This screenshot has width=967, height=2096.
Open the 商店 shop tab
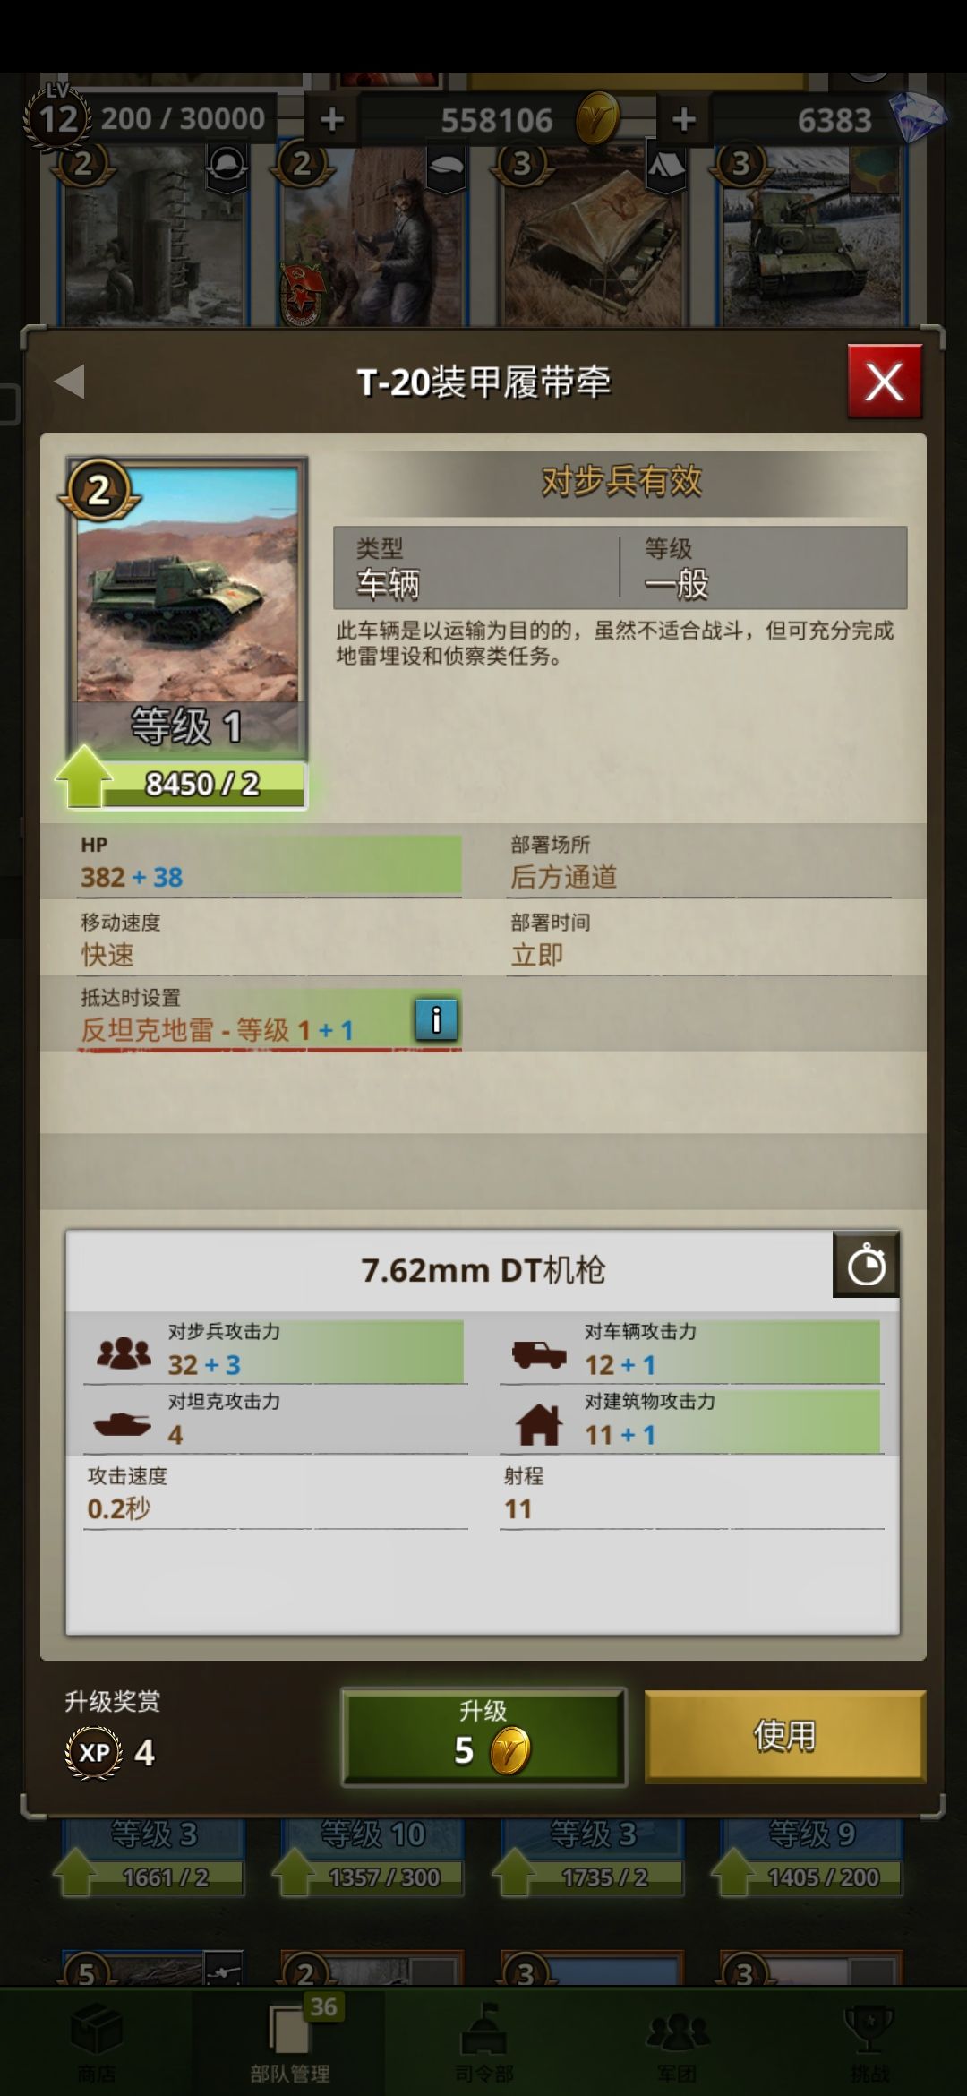pos(97,2038)
